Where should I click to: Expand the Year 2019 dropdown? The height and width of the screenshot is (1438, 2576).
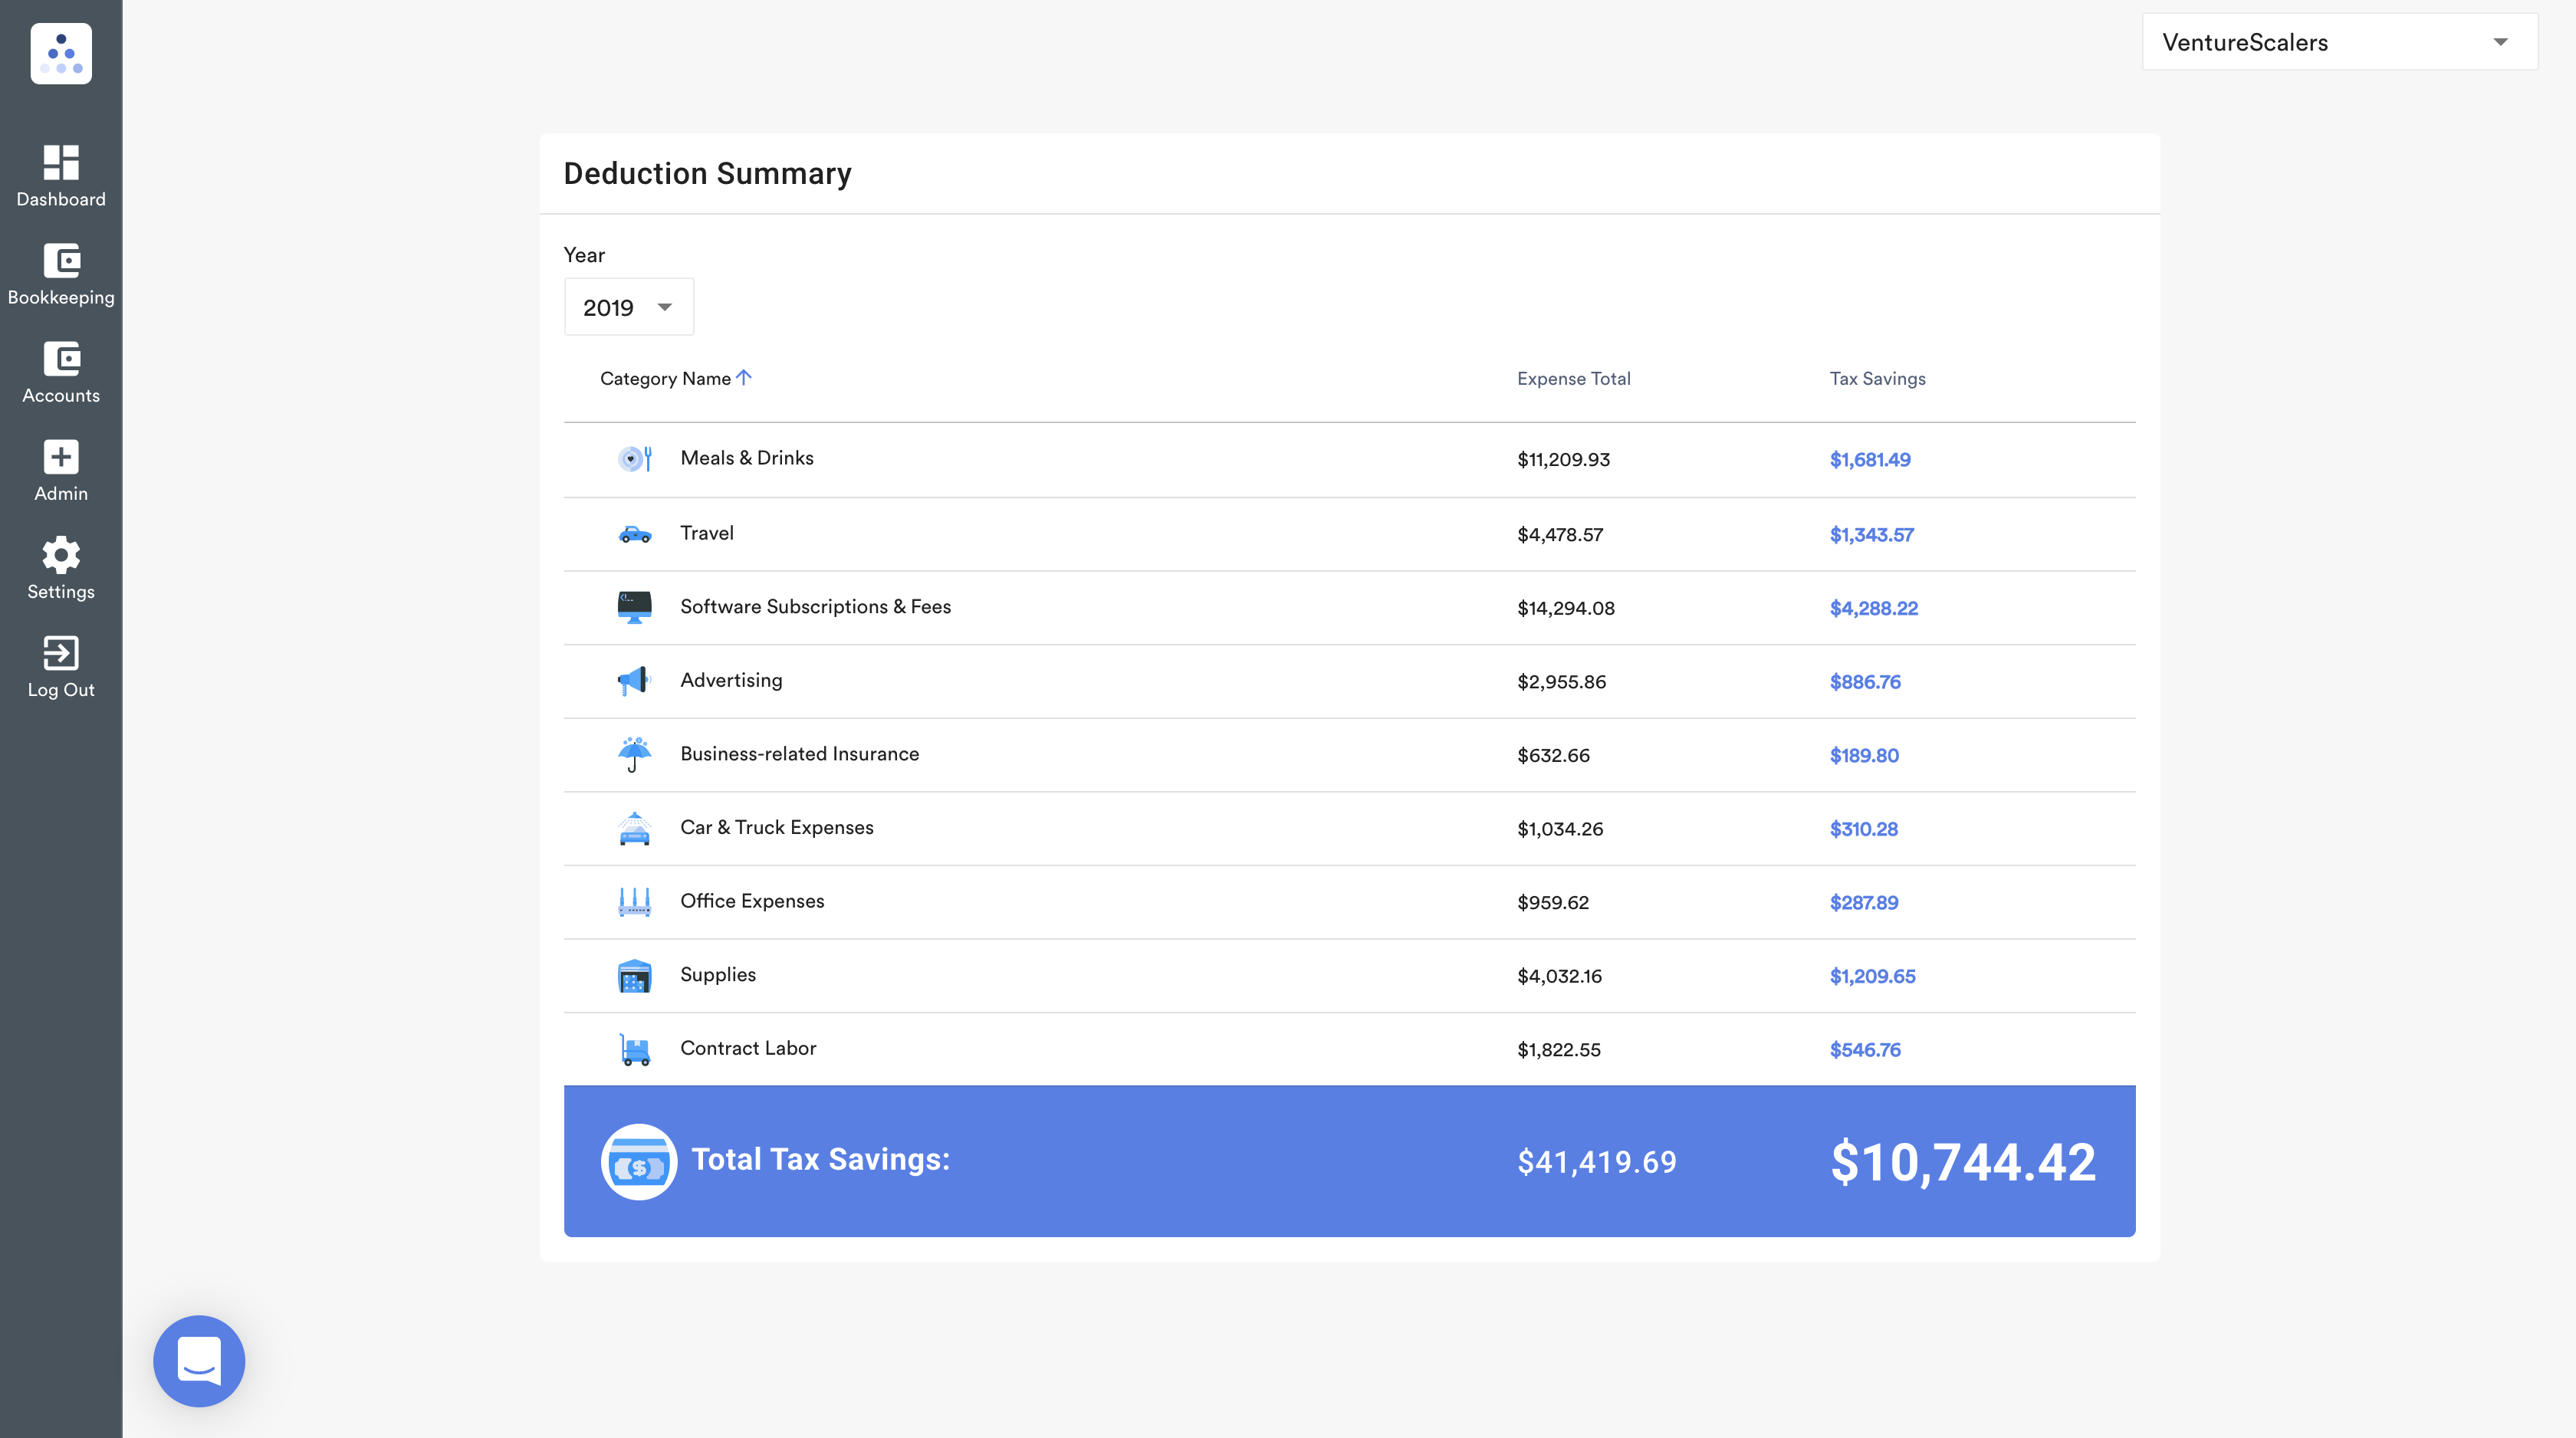629,307
